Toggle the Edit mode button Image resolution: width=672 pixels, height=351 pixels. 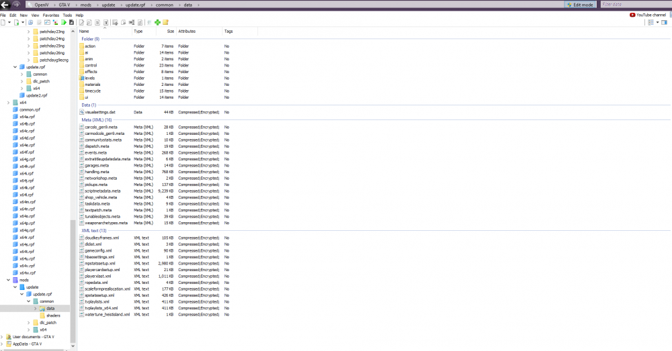580,5
